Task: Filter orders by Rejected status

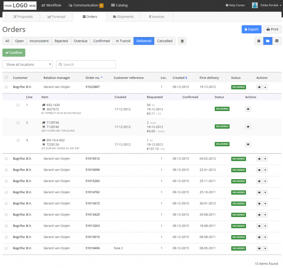Action: point(61,41)
